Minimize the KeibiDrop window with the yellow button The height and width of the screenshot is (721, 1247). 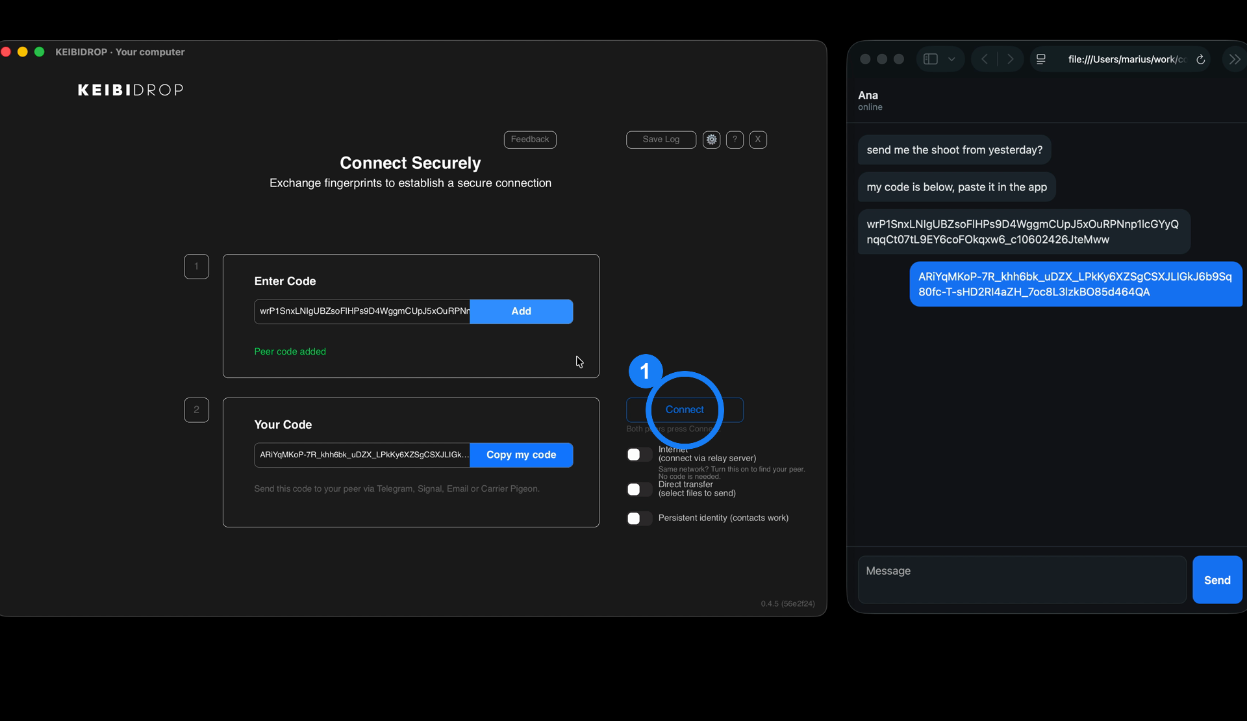click(23, 52)
